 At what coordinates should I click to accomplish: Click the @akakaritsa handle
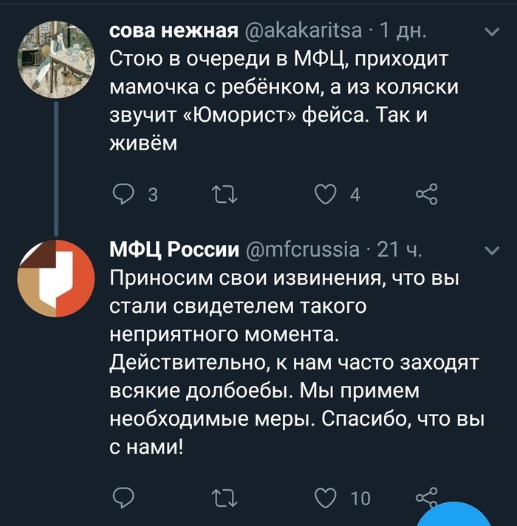[304, 30]
